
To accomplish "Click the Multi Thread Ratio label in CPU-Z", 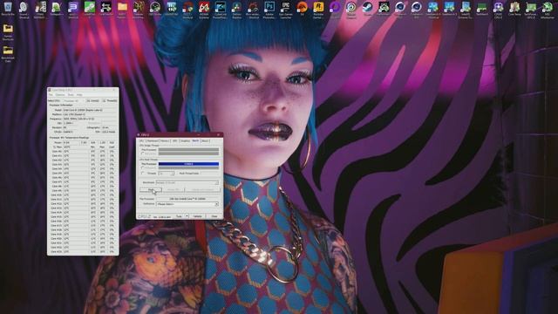I will click(189, 173).
